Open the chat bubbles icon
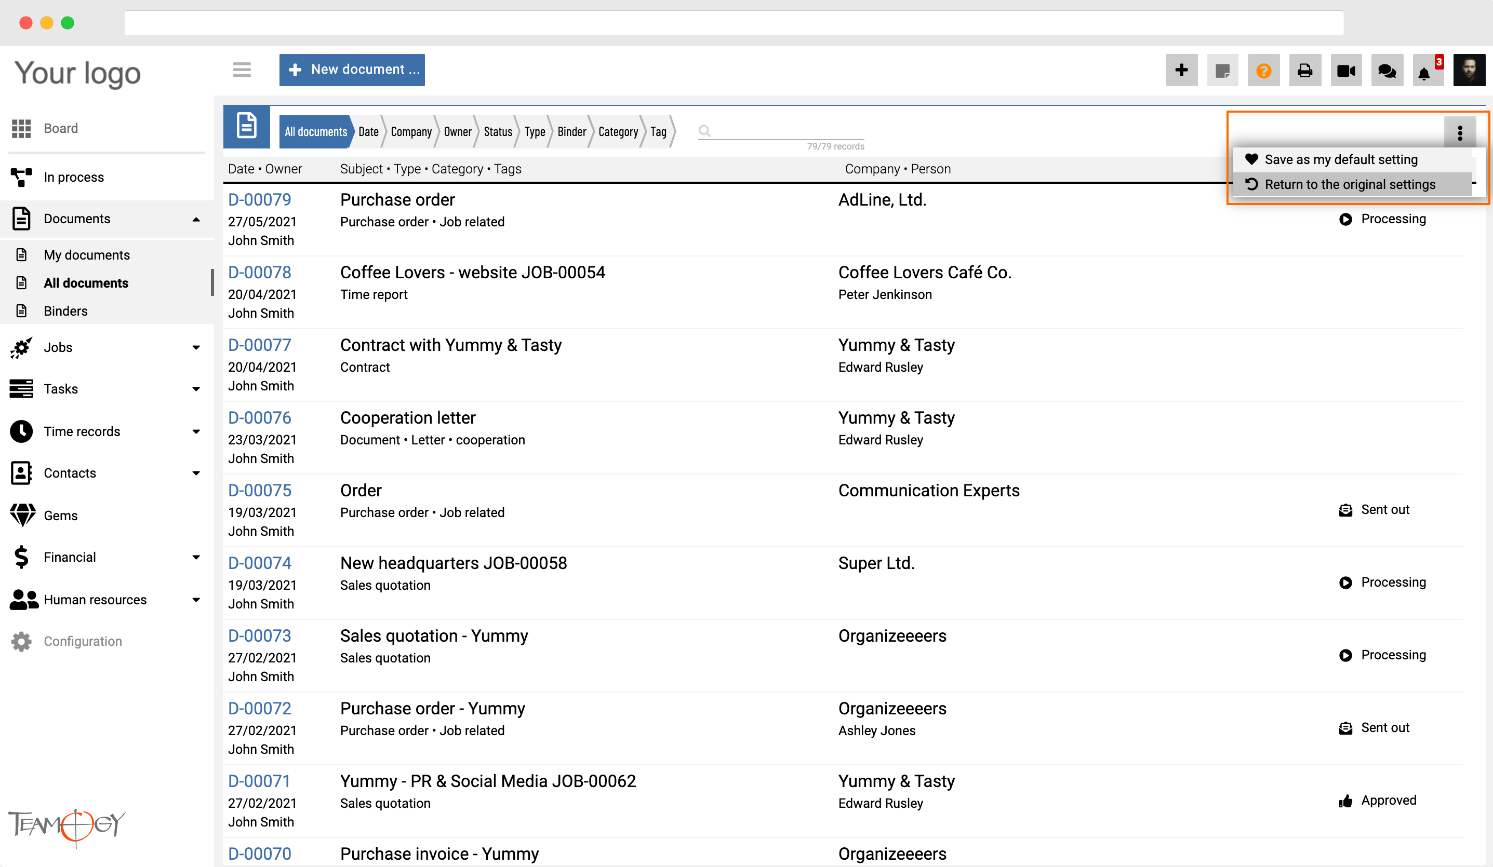 coord(1387,71)
